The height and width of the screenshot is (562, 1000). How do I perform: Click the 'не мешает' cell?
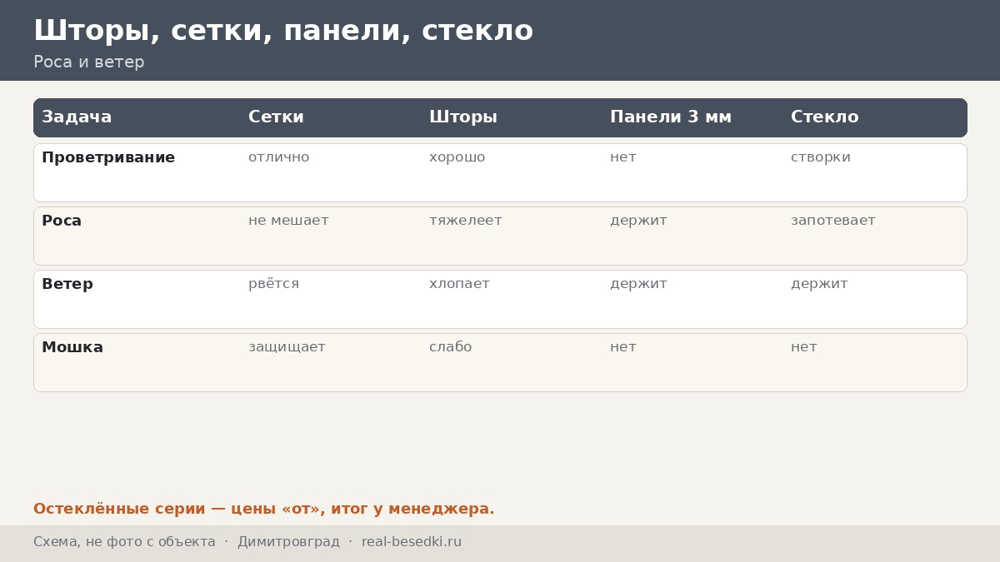[288, 221]
